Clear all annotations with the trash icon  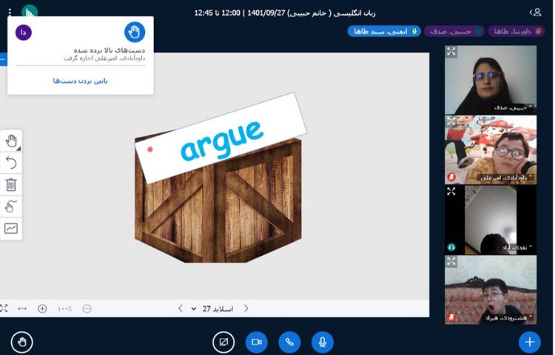tap(11, 185)
